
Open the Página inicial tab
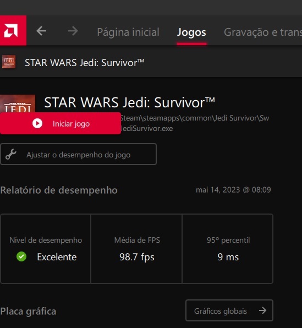128,32
